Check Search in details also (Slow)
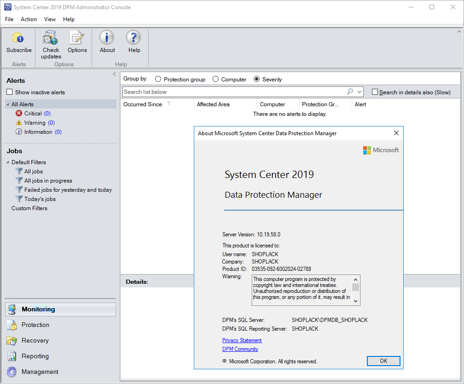 coord(375,92)
